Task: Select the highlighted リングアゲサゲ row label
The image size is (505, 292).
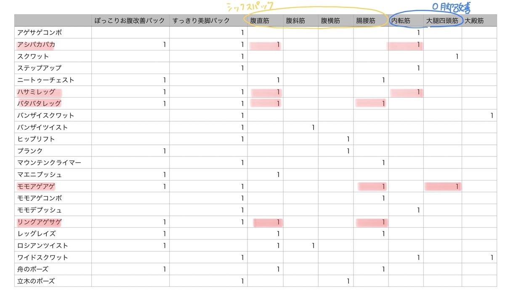Action: (40, 222)
